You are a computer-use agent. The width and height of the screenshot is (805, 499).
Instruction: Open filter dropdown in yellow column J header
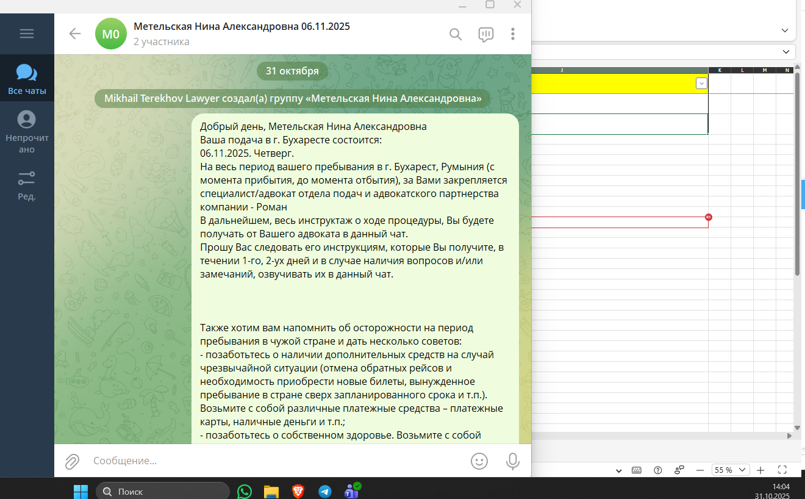(701, 84)
